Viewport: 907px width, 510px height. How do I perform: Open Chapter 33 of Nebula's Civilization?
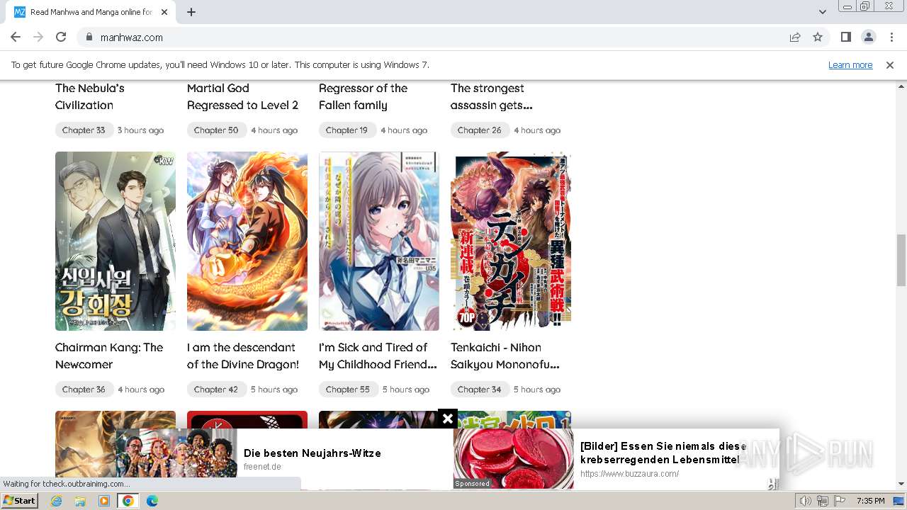point(84,130)
